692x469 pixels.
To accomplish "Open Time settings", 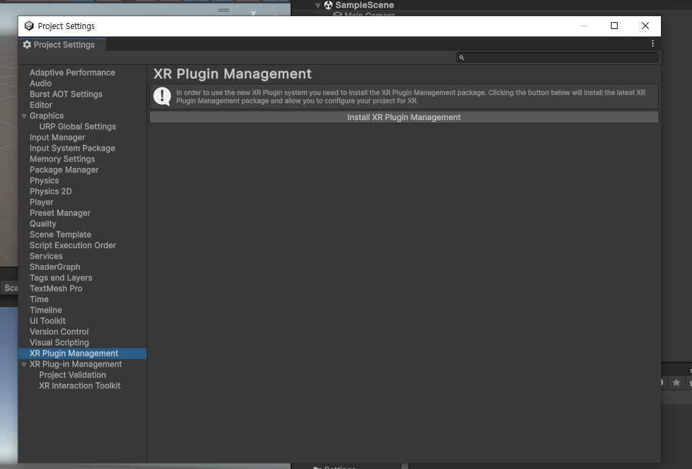I will click(x=39, y=300).
